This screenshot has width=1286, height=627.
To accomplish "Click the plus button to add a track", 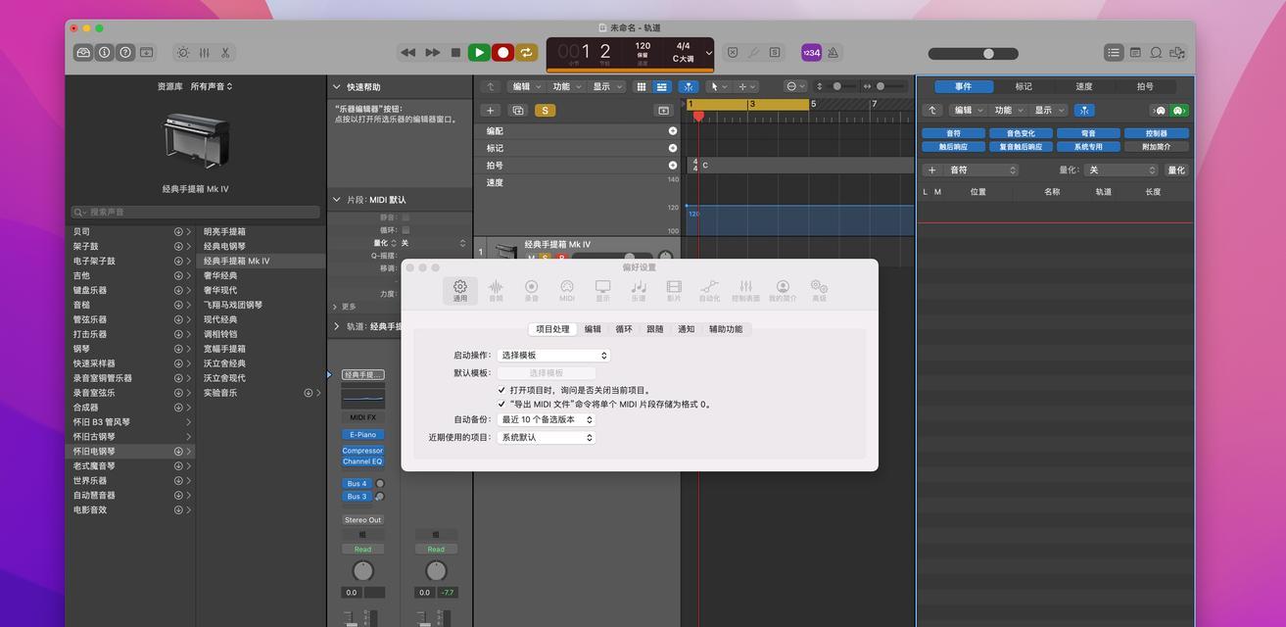I will click(x=491, y=111).
